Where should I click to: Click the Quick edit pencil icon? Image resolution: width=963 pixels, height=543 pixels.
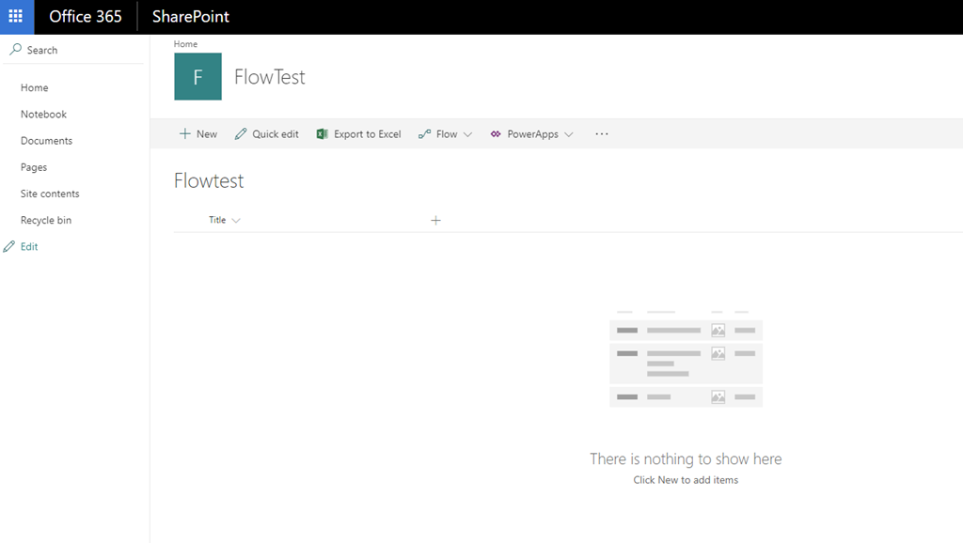click(x=241, y=134)
